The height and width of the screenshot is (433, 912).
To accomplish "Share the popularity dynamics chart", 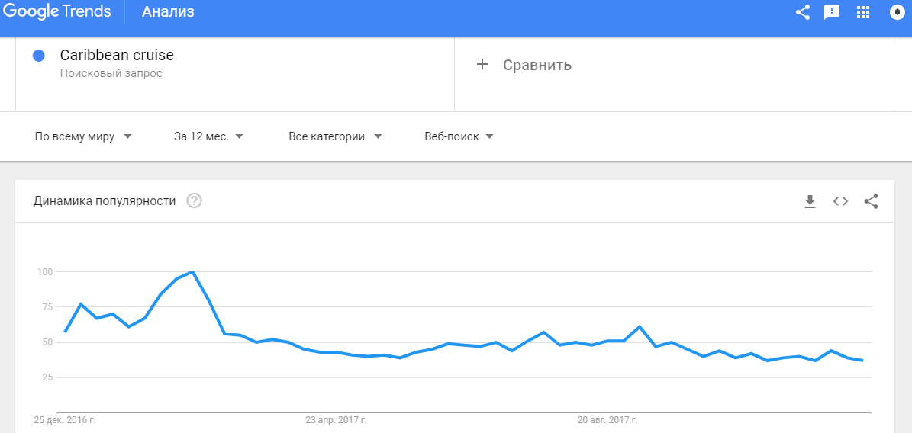I will tap(871, 201).
